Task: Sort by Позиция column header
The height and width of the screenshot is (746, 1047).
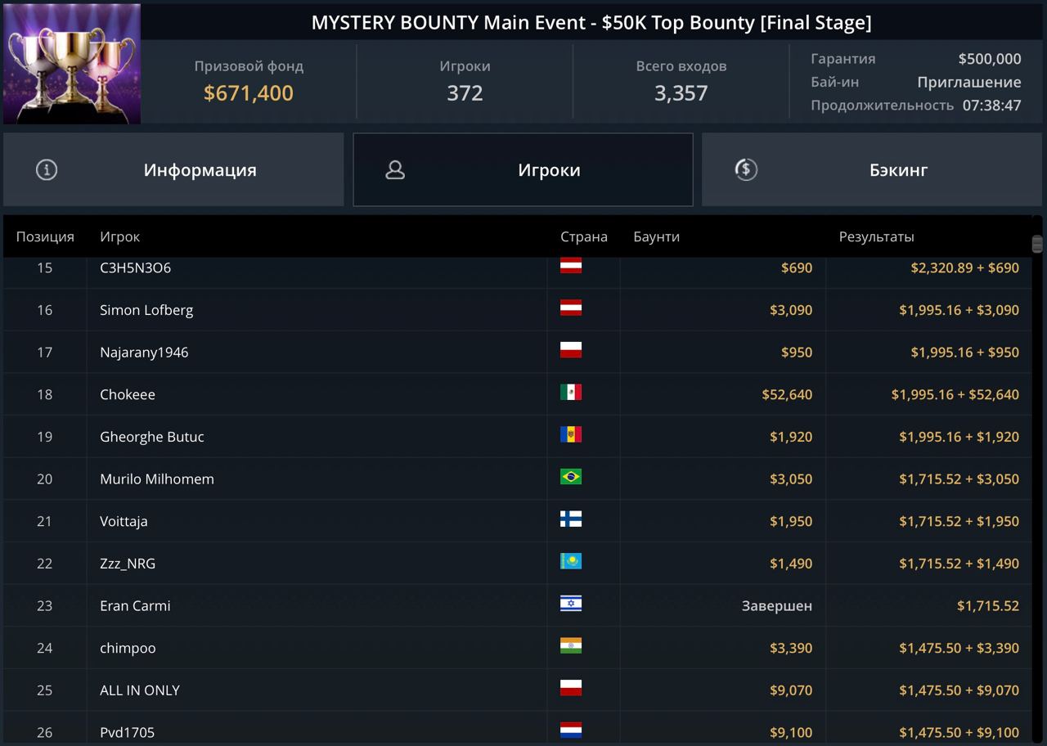Action: 45,236
